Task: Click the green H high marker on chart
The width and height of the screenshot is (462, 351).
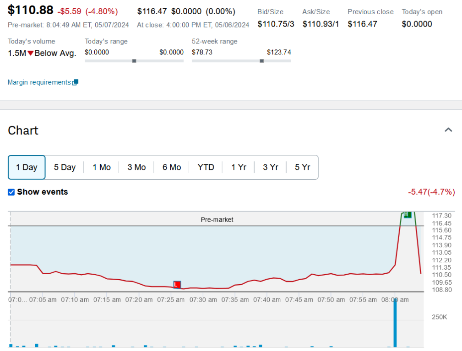Action: [x=407, y=214]
